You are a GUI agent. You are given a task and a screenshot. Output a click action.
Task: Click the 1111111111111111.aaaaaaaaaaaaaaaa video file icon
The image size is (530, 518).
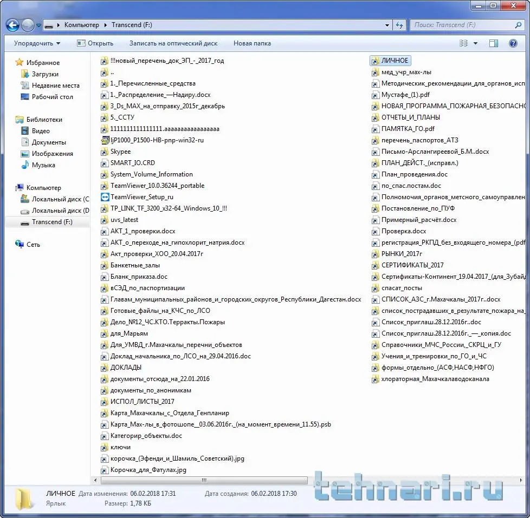pos(105,129)
